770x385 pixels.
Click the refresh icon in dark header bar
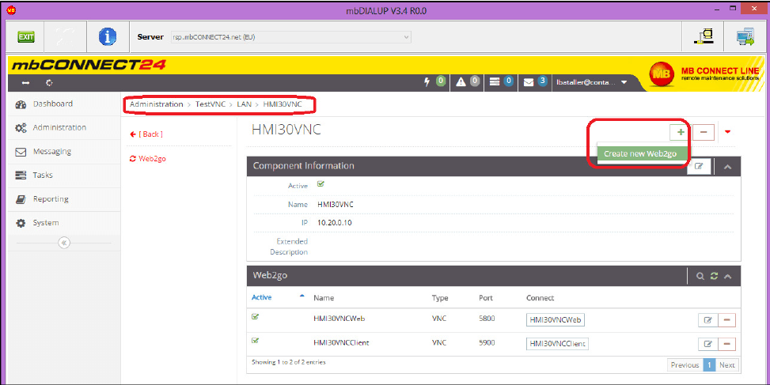click(49, 83)
